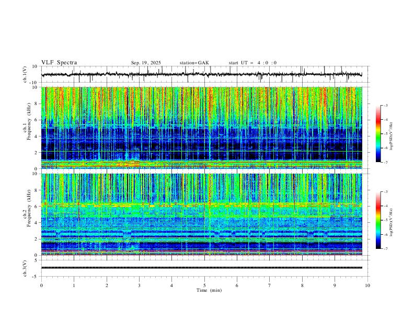The height and width of the screenshot is (320, 414).
Task: Click the 'VLF Spectra' title text
Action: click(x=59, y=63)
